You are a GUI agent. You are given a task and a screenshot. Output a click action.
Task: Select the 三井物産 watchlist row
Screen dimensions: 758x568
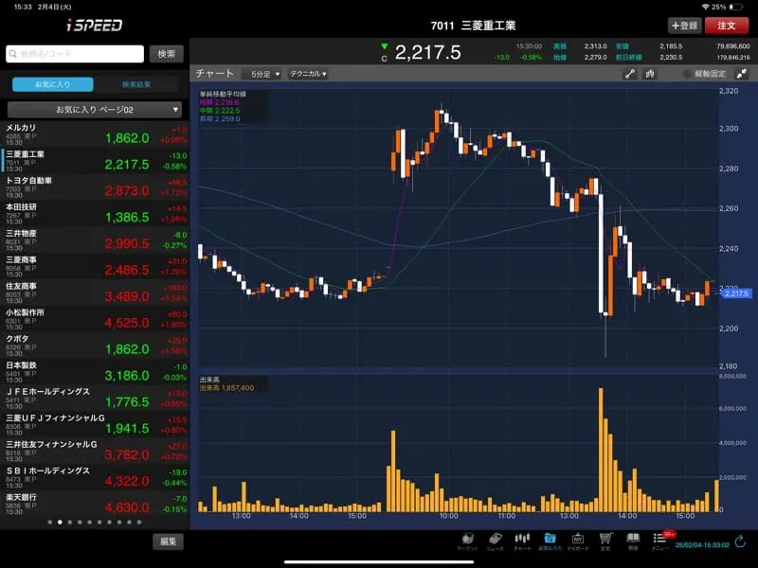point(94,240)
